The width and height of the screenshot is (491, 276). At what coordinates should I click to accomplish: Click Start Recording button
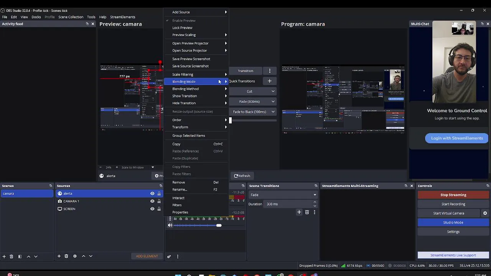tap(453, 204)
